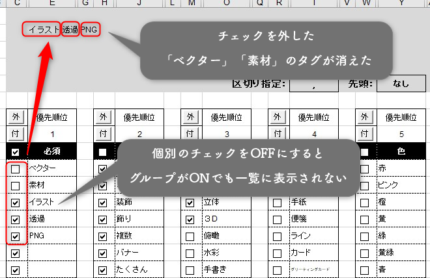Click the 外 button for priority 5 group
The height and width of the screenshot is (278, 430).
(365, 117)
